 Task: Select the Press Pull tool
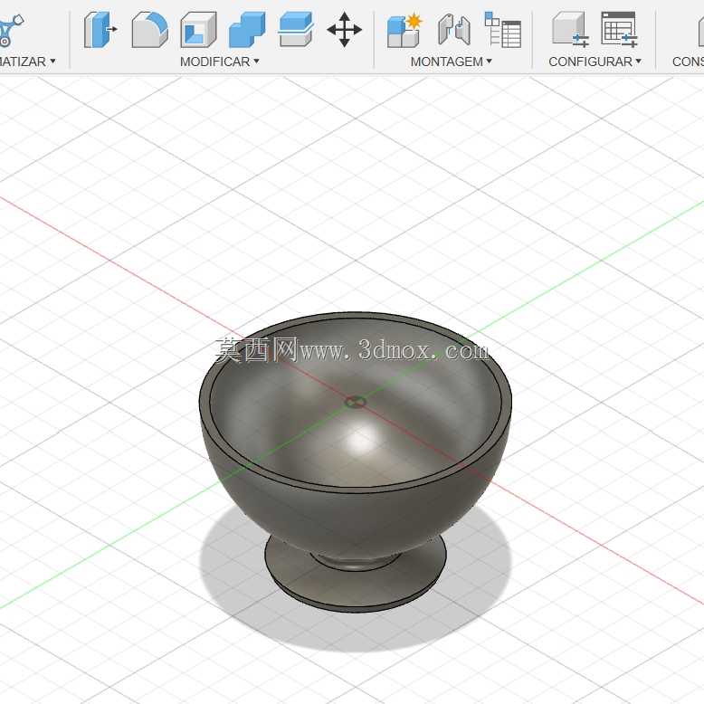[x=100, y=30]
